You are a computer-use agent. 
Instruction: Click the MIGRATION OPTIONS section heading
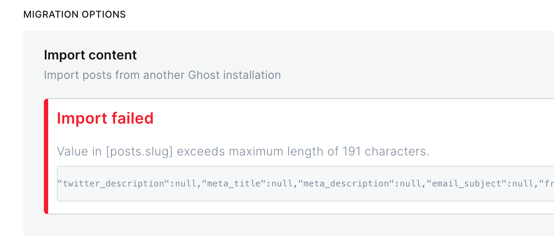coord(74,14)
